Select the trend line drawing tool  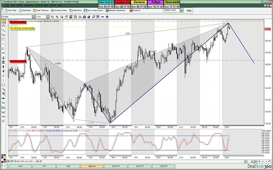3,30
